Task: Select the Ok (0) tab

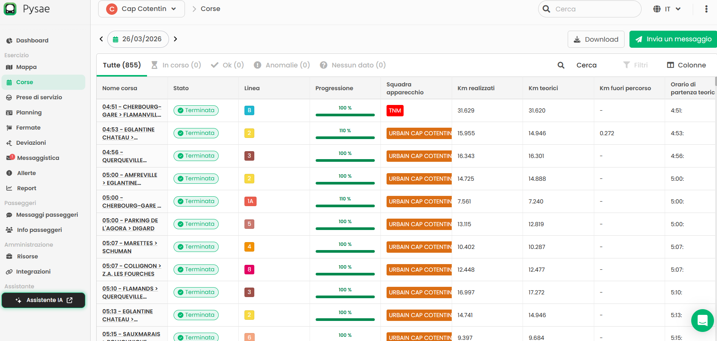Action: tap(227, 65)
